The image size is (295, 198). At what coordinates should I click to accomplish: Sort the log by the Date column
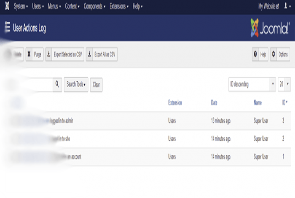[215, 102]
